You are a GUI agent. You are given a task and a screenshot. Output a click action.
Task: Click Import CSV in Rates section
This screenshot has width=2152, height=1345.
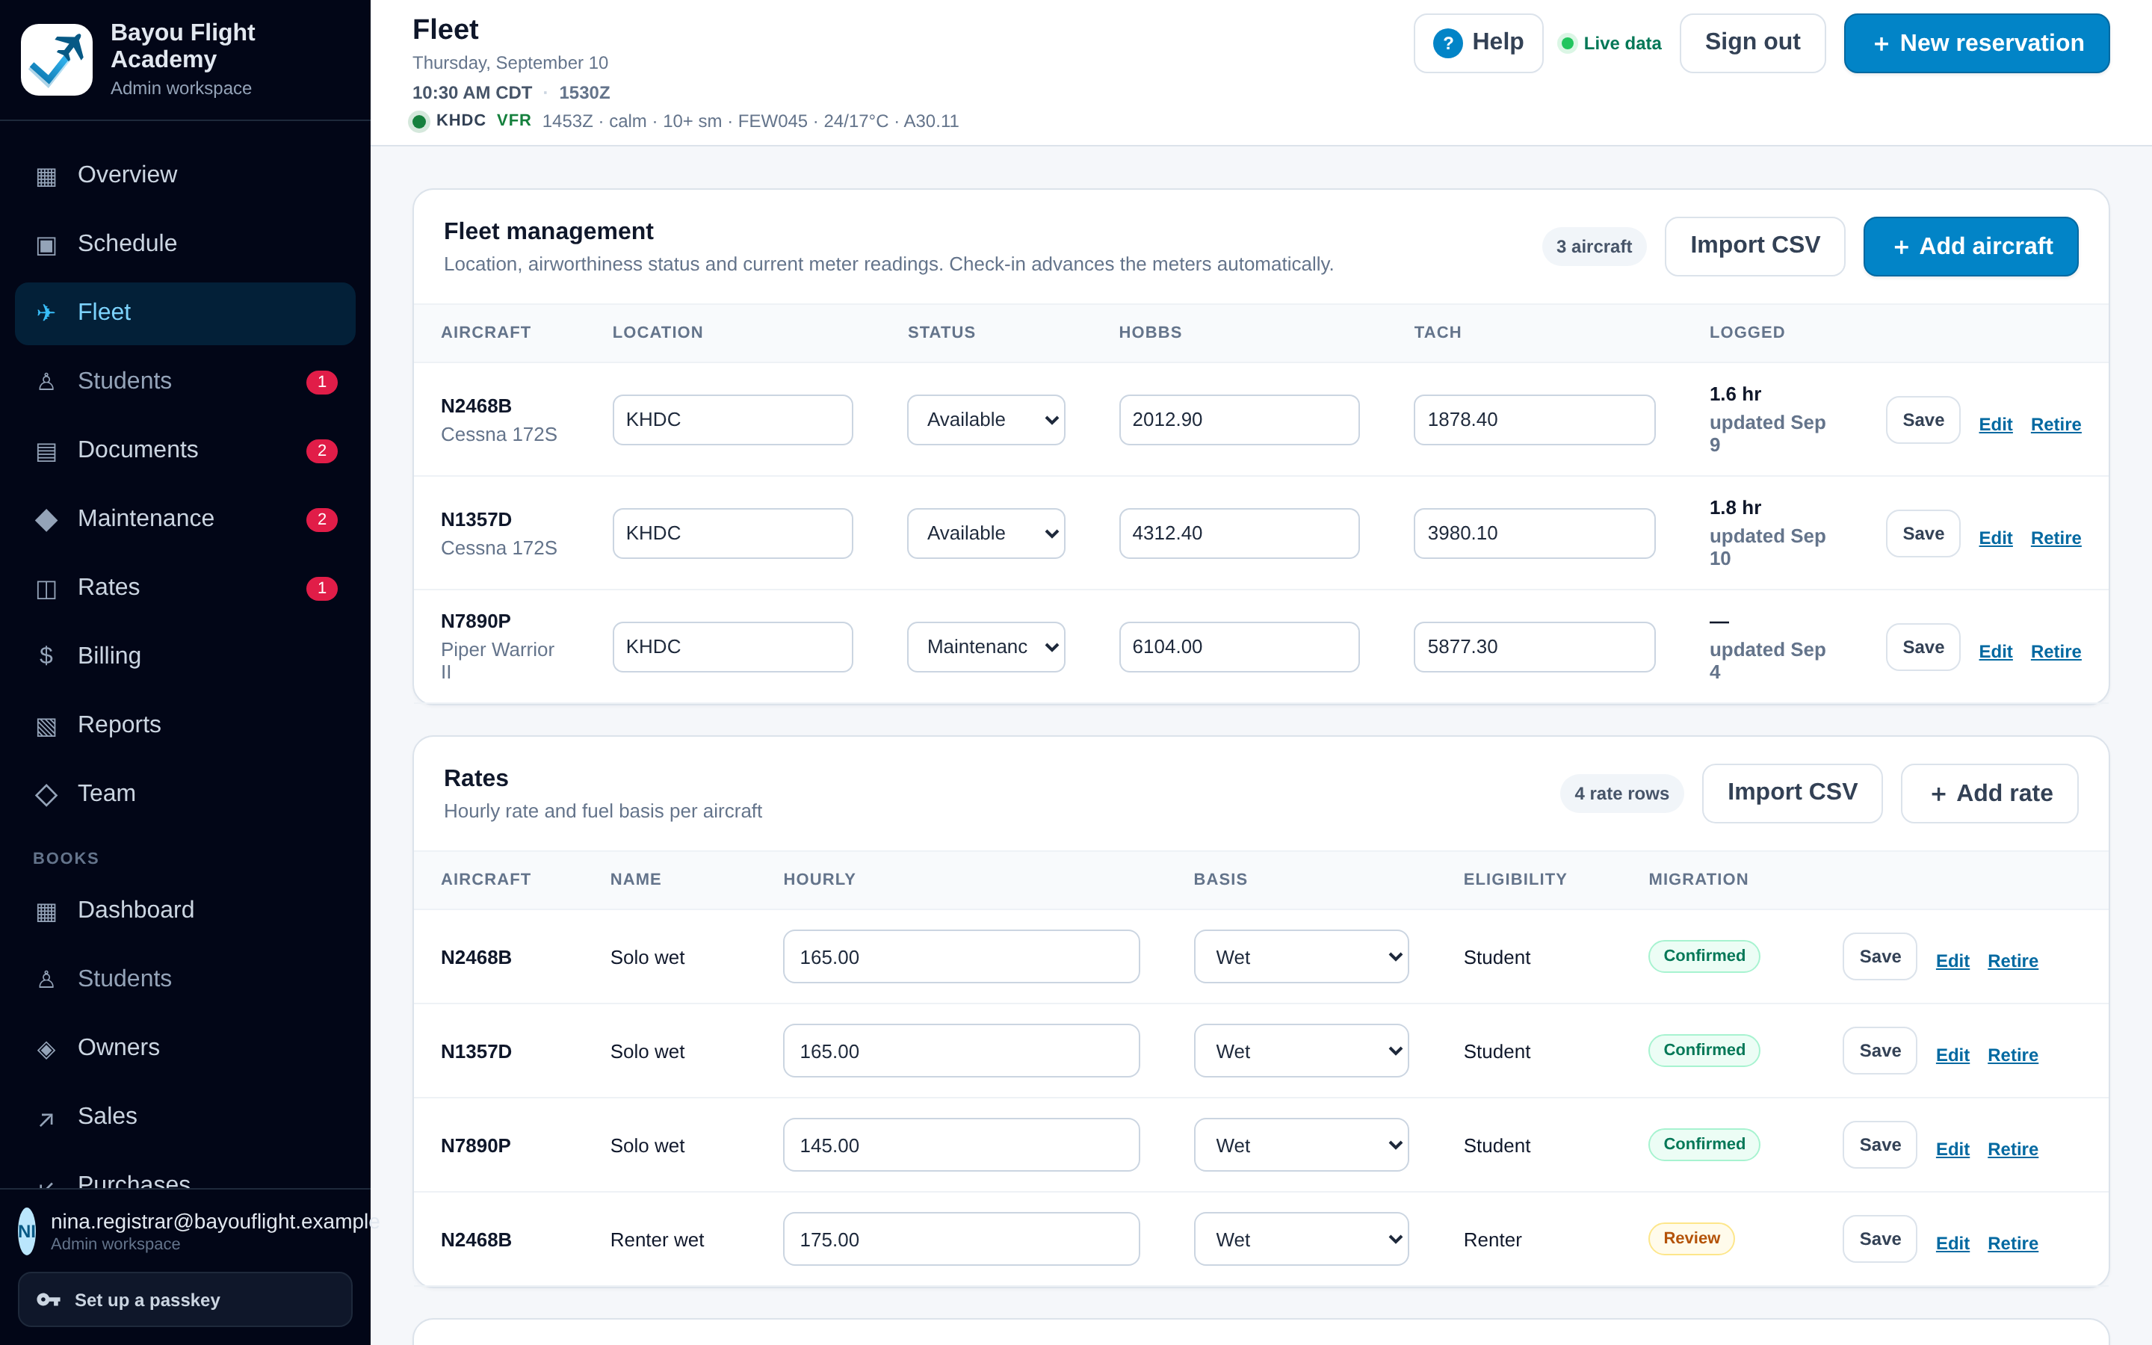click(1792, 794)
